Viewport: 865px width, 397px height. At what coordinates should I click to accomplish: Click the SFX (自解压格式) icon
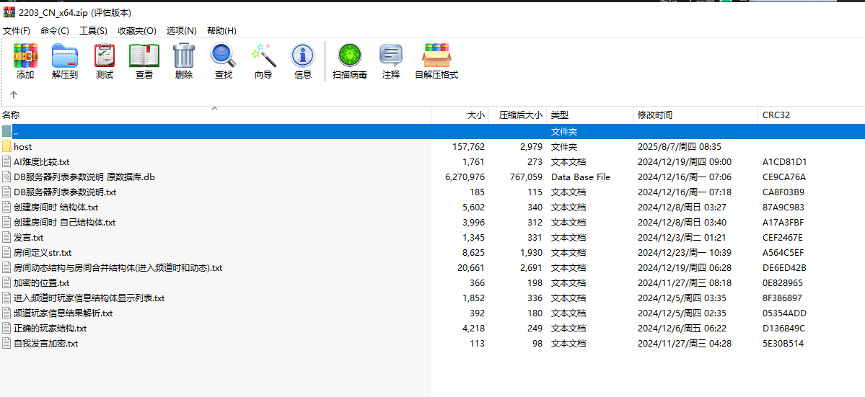(436, 55)
